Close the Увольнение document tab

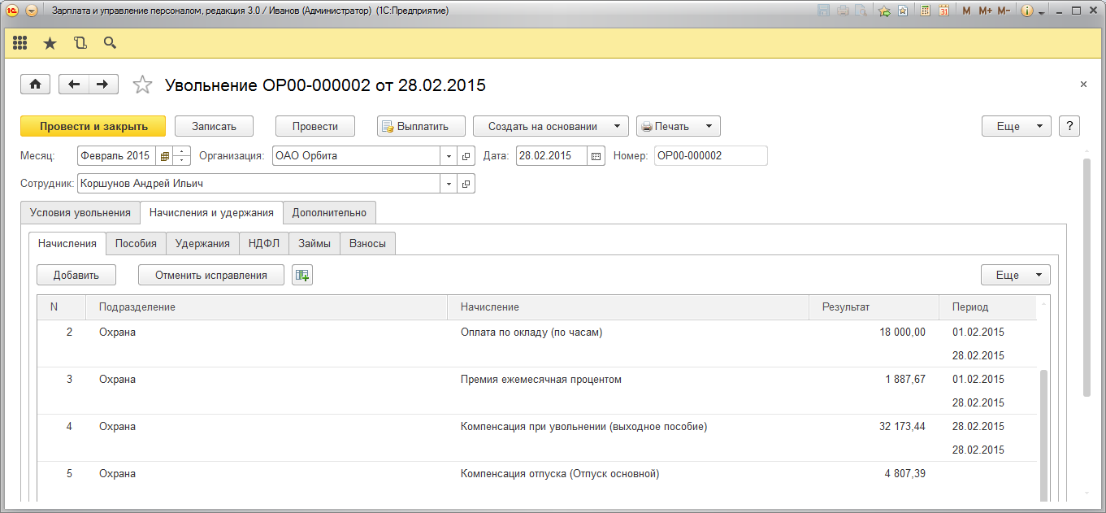pyautogui.click(x=1083, y=84)
